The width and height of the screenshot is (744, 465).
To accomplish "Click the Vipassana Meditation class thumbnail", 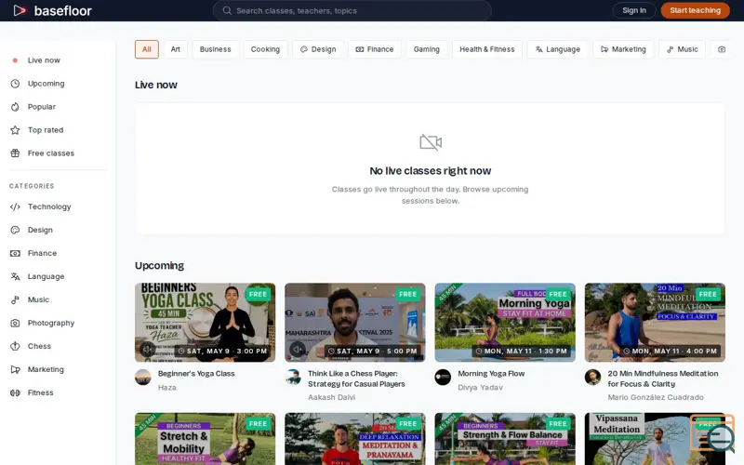I will point(655,439).
